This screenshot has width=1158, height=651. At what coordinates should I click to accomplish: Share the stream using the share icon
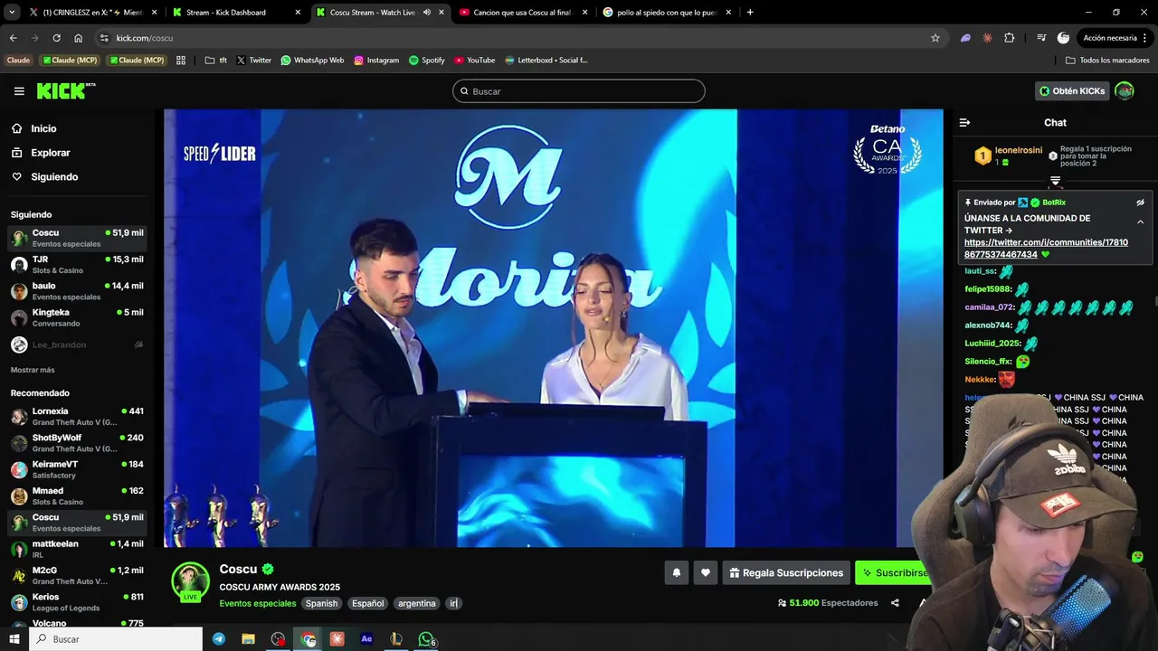coord(895,603)
